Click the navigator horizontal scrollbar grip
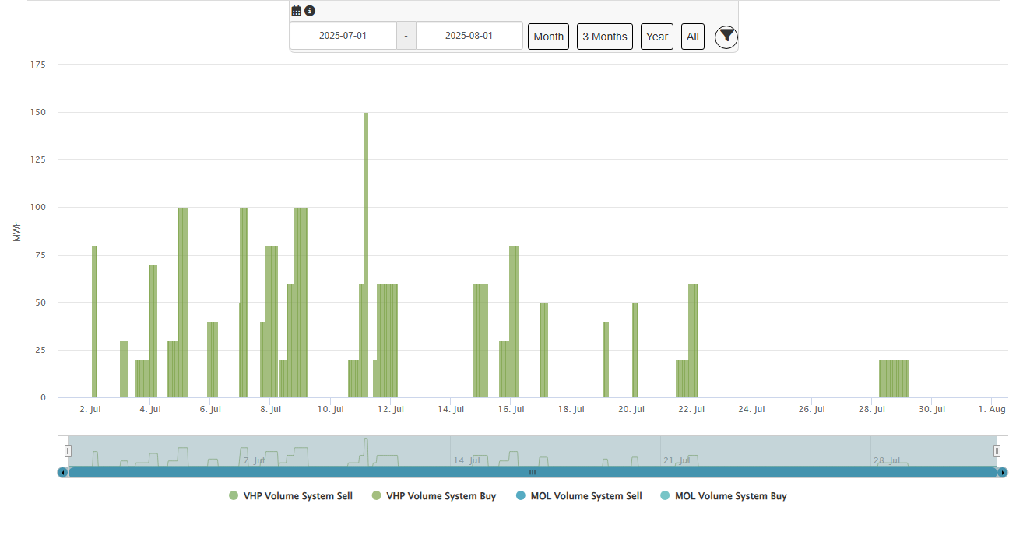Viewport: 1016px width, 535px height. pyautogui.click(x=533, y=472)
